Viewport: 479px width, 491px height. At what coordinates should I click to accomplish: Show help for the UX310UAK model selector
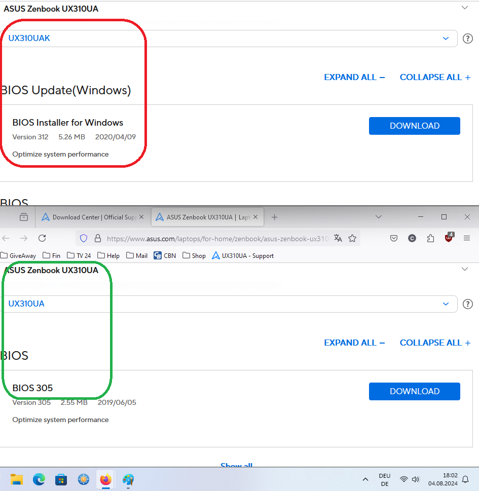468,38
